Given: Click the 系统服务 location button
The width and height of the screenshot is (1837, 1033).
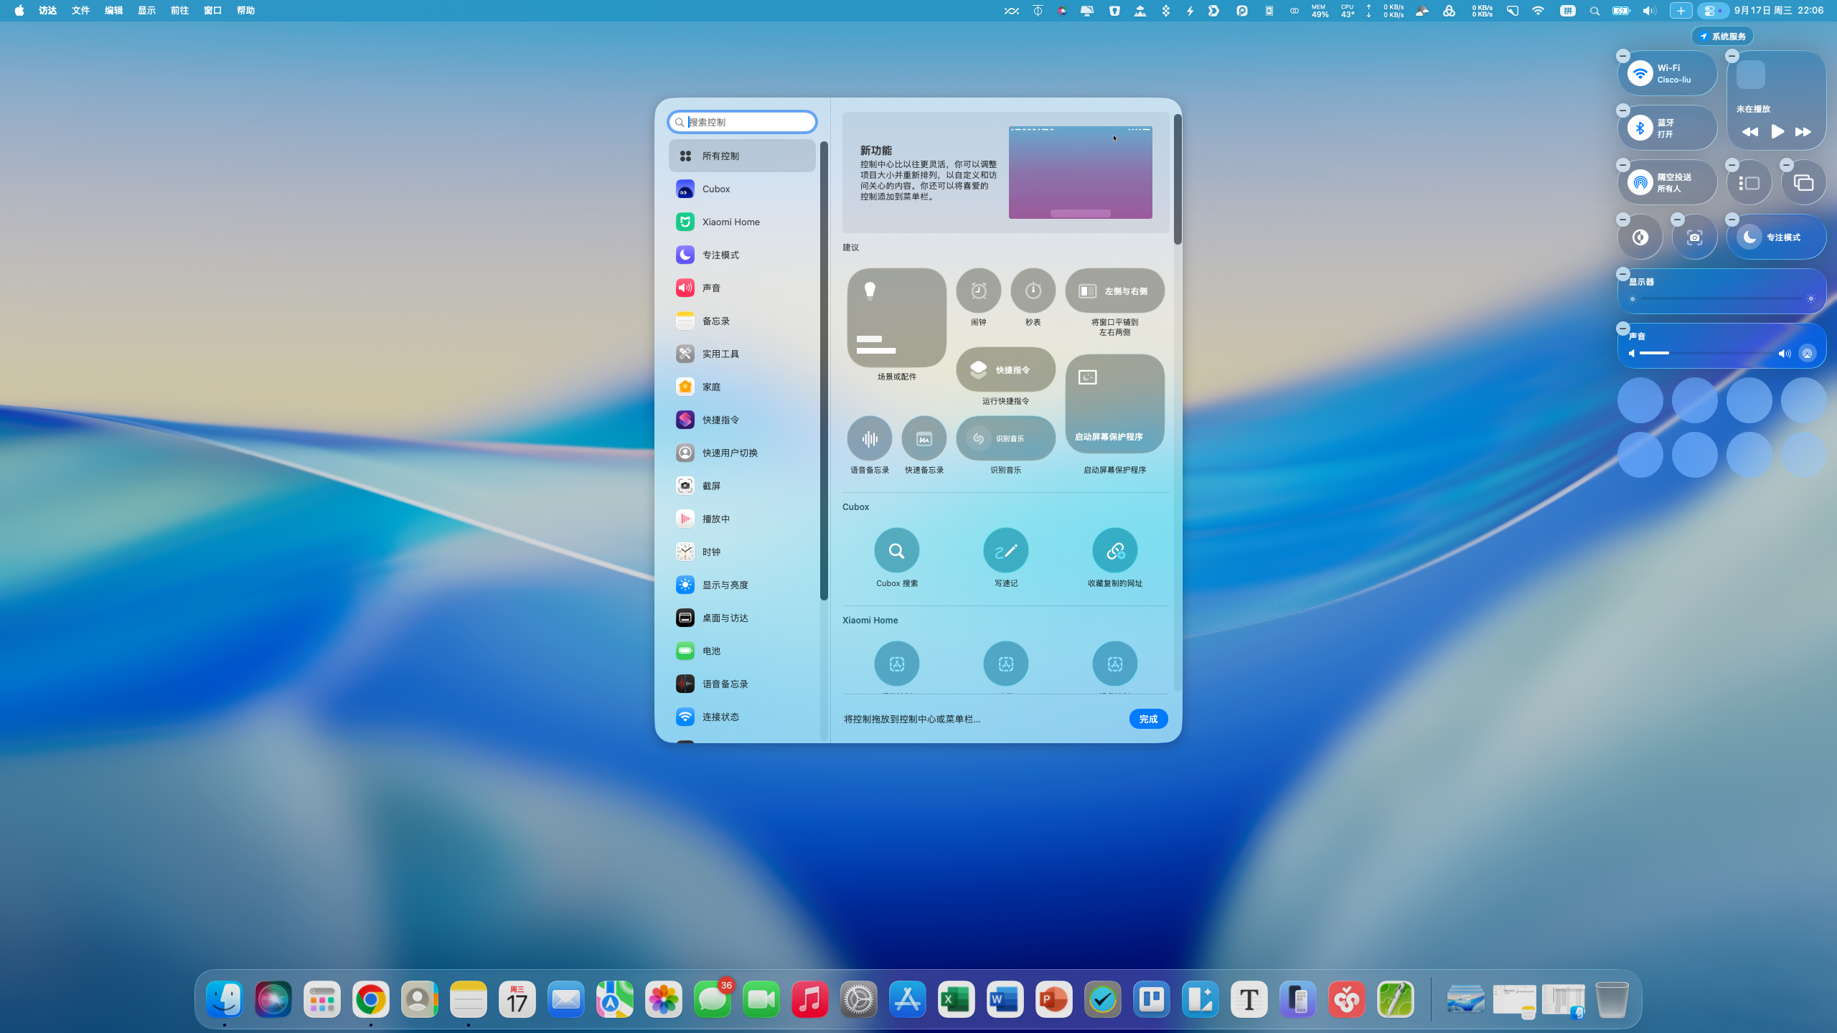Looking at the screenshot, I should [x=1722, y=37].
